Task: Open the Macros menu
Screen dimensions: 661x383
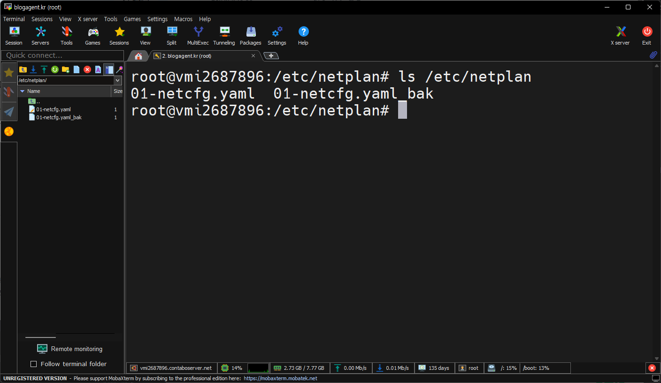Action: click(183, 19)
